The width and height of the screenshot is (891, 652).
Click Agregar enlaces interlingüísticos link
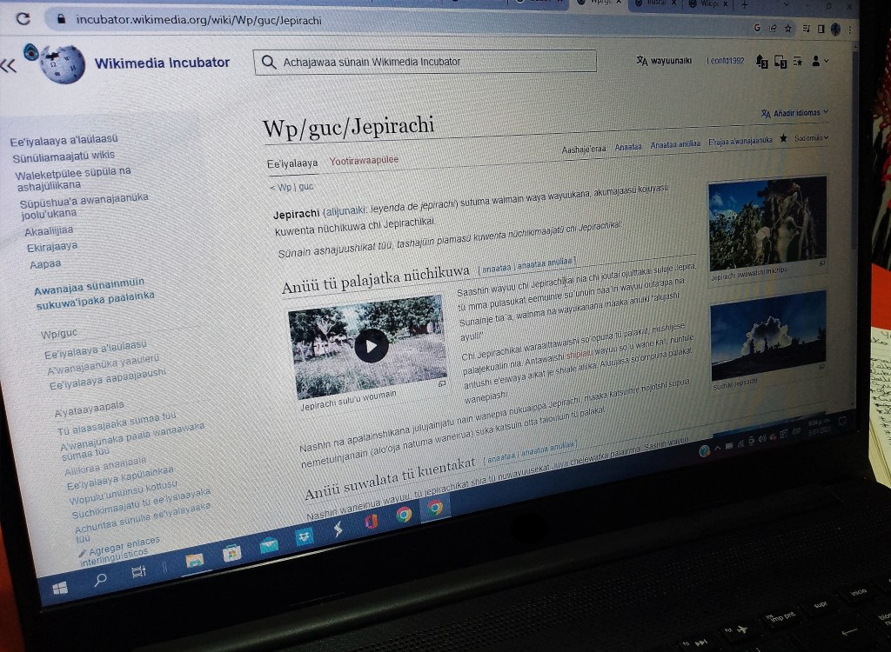120,549
